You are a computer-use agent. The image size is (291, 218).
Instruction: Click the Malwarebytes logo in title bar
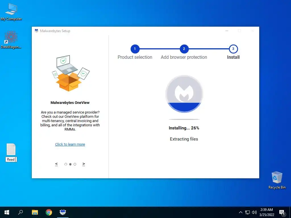[x=37, y=31]
